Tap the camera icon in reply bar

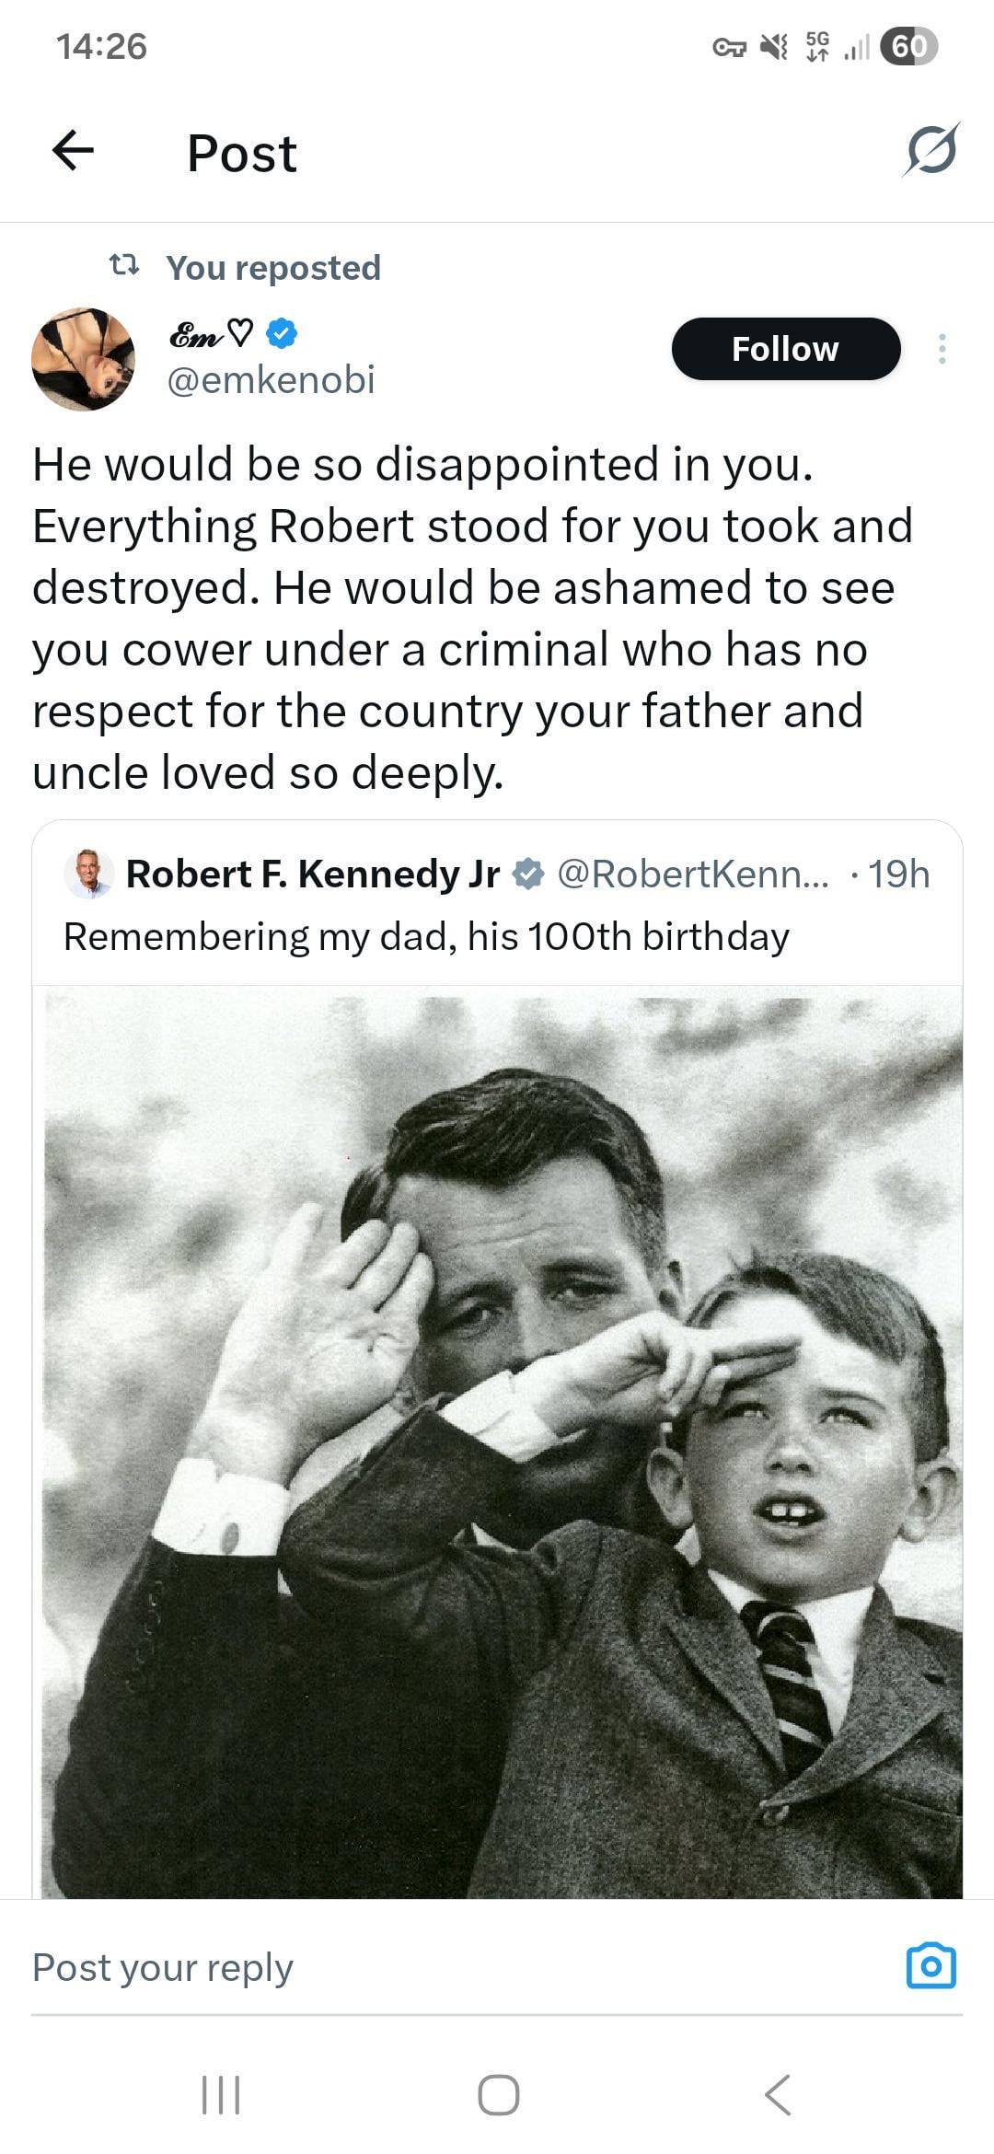pos(930,1966)
